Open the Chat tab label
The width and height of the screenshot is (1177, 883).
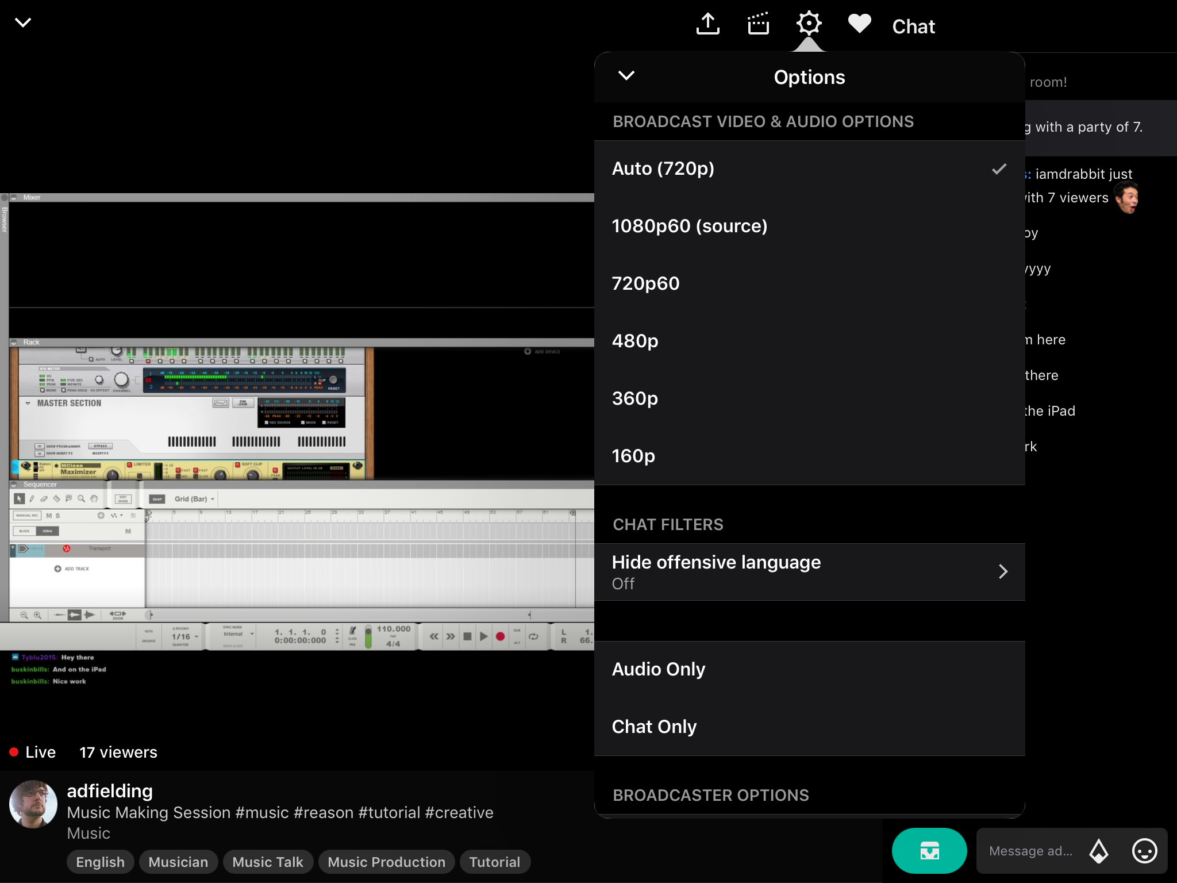(x=913, y=26)
